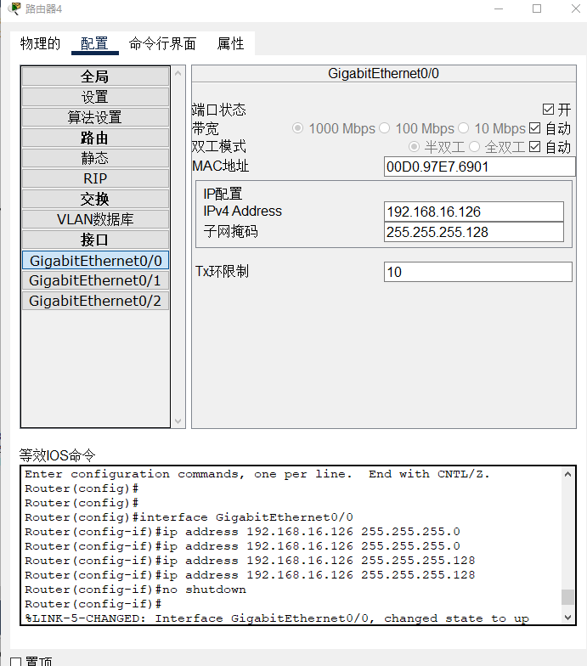Click the %LINK-5-CHANGED message line

[x=277, y=618]
